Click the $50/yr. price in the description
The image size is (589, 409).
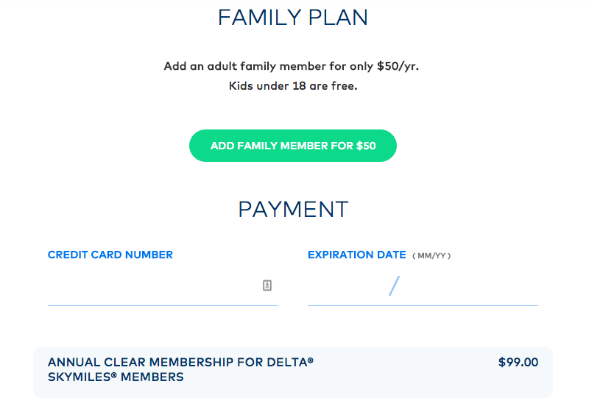click(398, 66)
